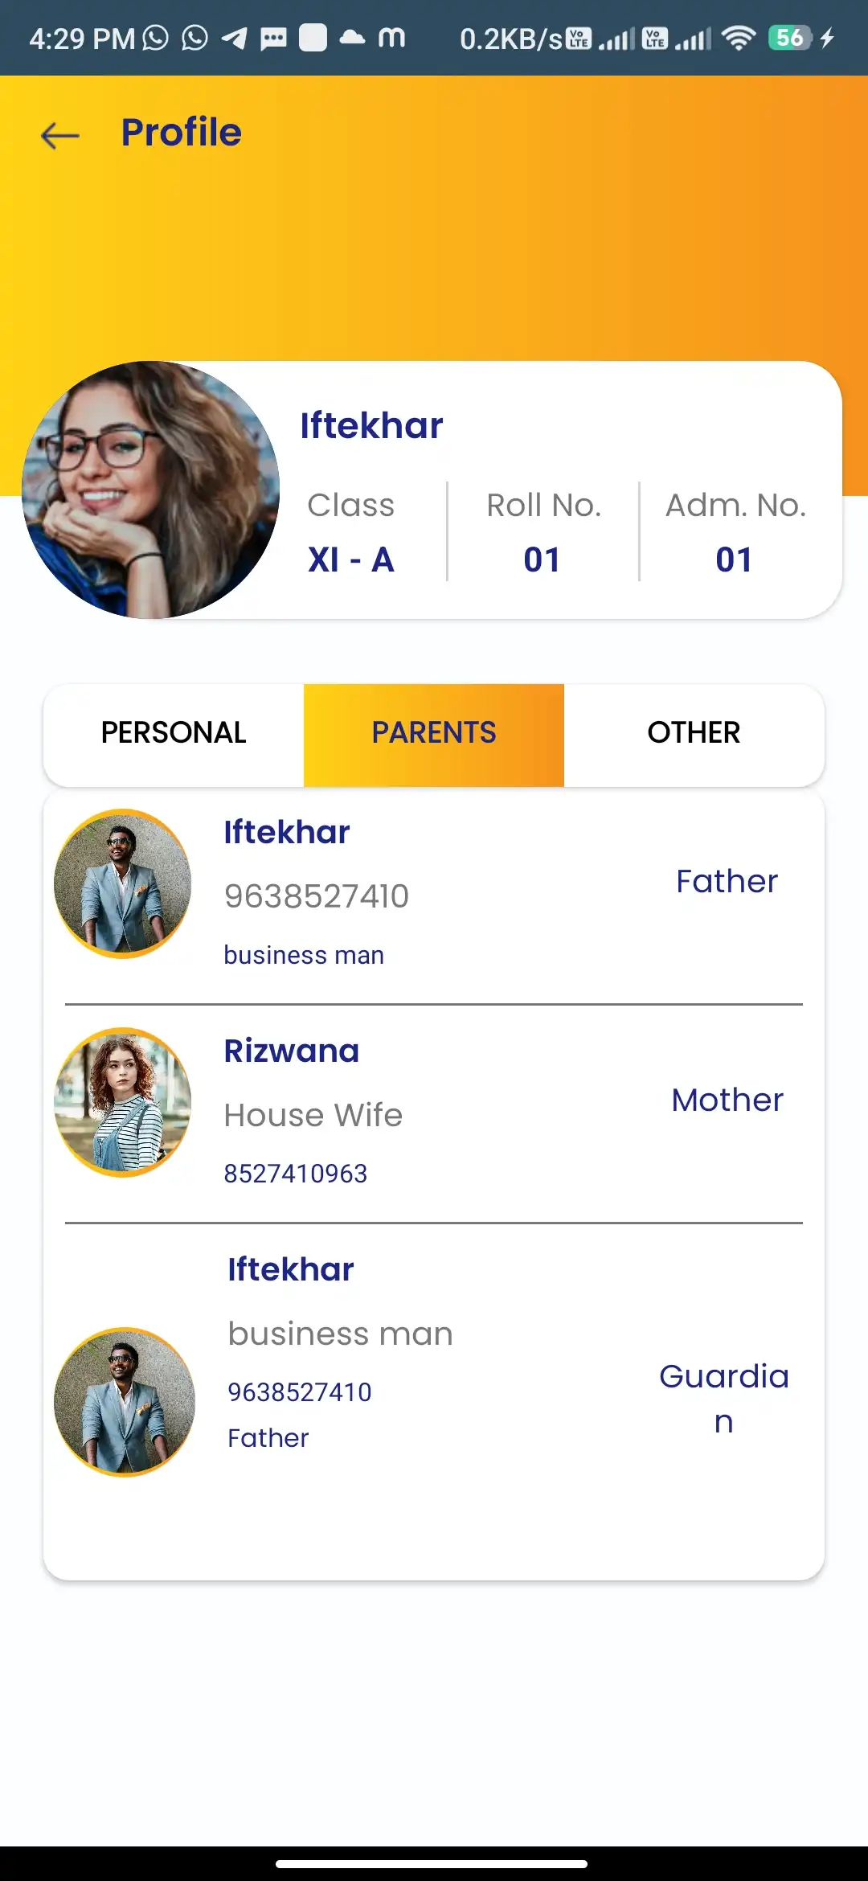Click the back arrow on Profile screen

(59, 135)
